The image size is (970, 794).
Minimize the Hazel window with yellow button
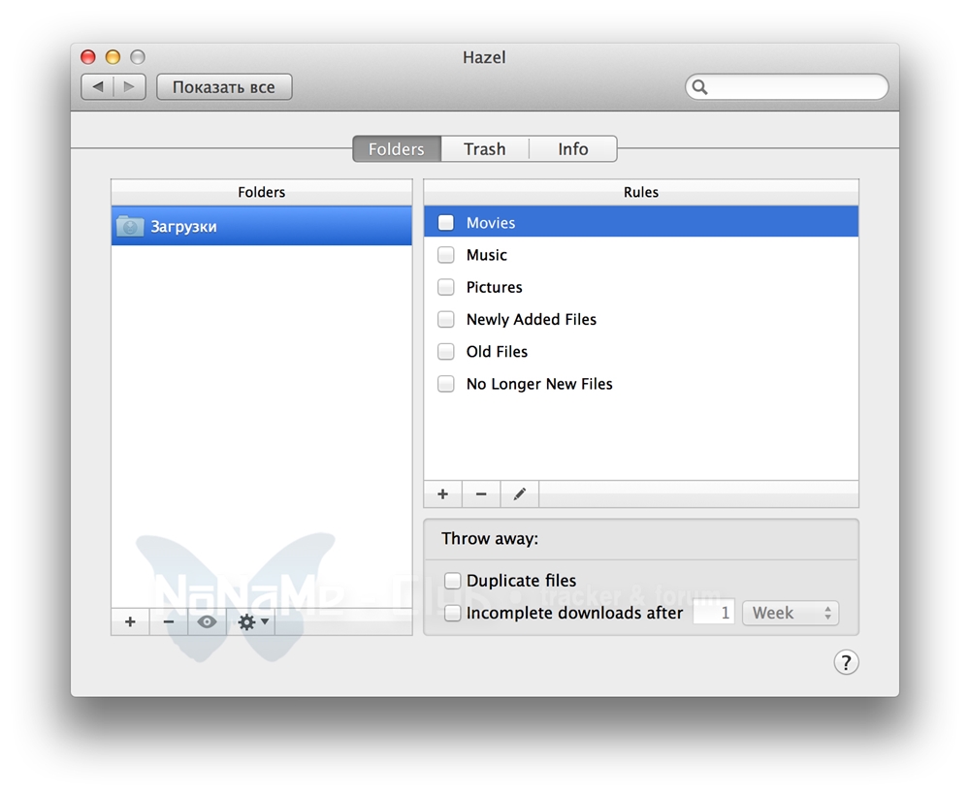pyautogui.click(x=113, y=57)
